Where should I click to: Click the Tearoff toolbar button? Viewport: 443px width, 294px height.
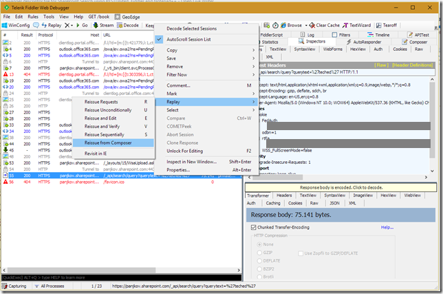[x=386, y=25]
